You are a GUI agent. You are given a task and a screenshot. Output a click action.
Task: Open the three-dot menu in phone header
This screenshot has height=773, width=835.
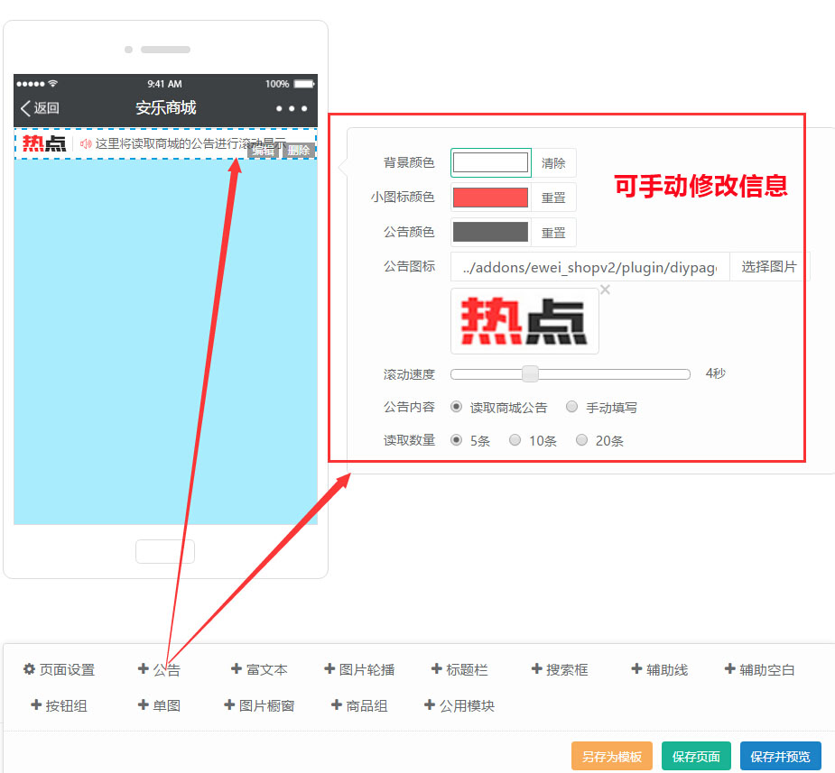292,108
